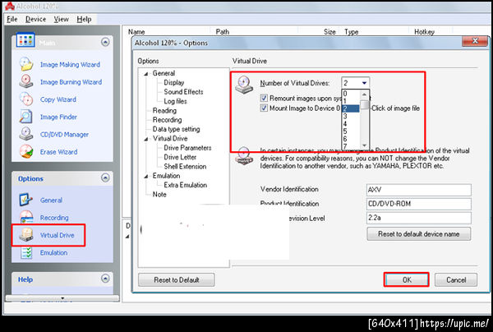Open the Image Finder icon
Viewport: 493px width, 332px height.
click(x=26, y=117)
